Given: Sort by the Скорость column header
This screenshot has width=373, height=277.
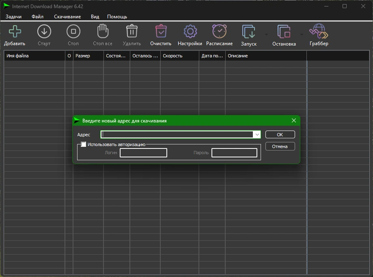Looking at the screenshot, I should pyautogui.click(x=180, y=56).
